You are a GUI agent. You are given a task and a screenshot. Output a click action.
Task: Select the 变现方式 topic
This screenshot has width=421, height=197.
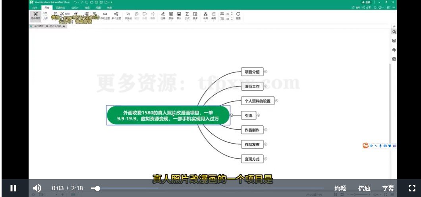[x=252, y=159]
